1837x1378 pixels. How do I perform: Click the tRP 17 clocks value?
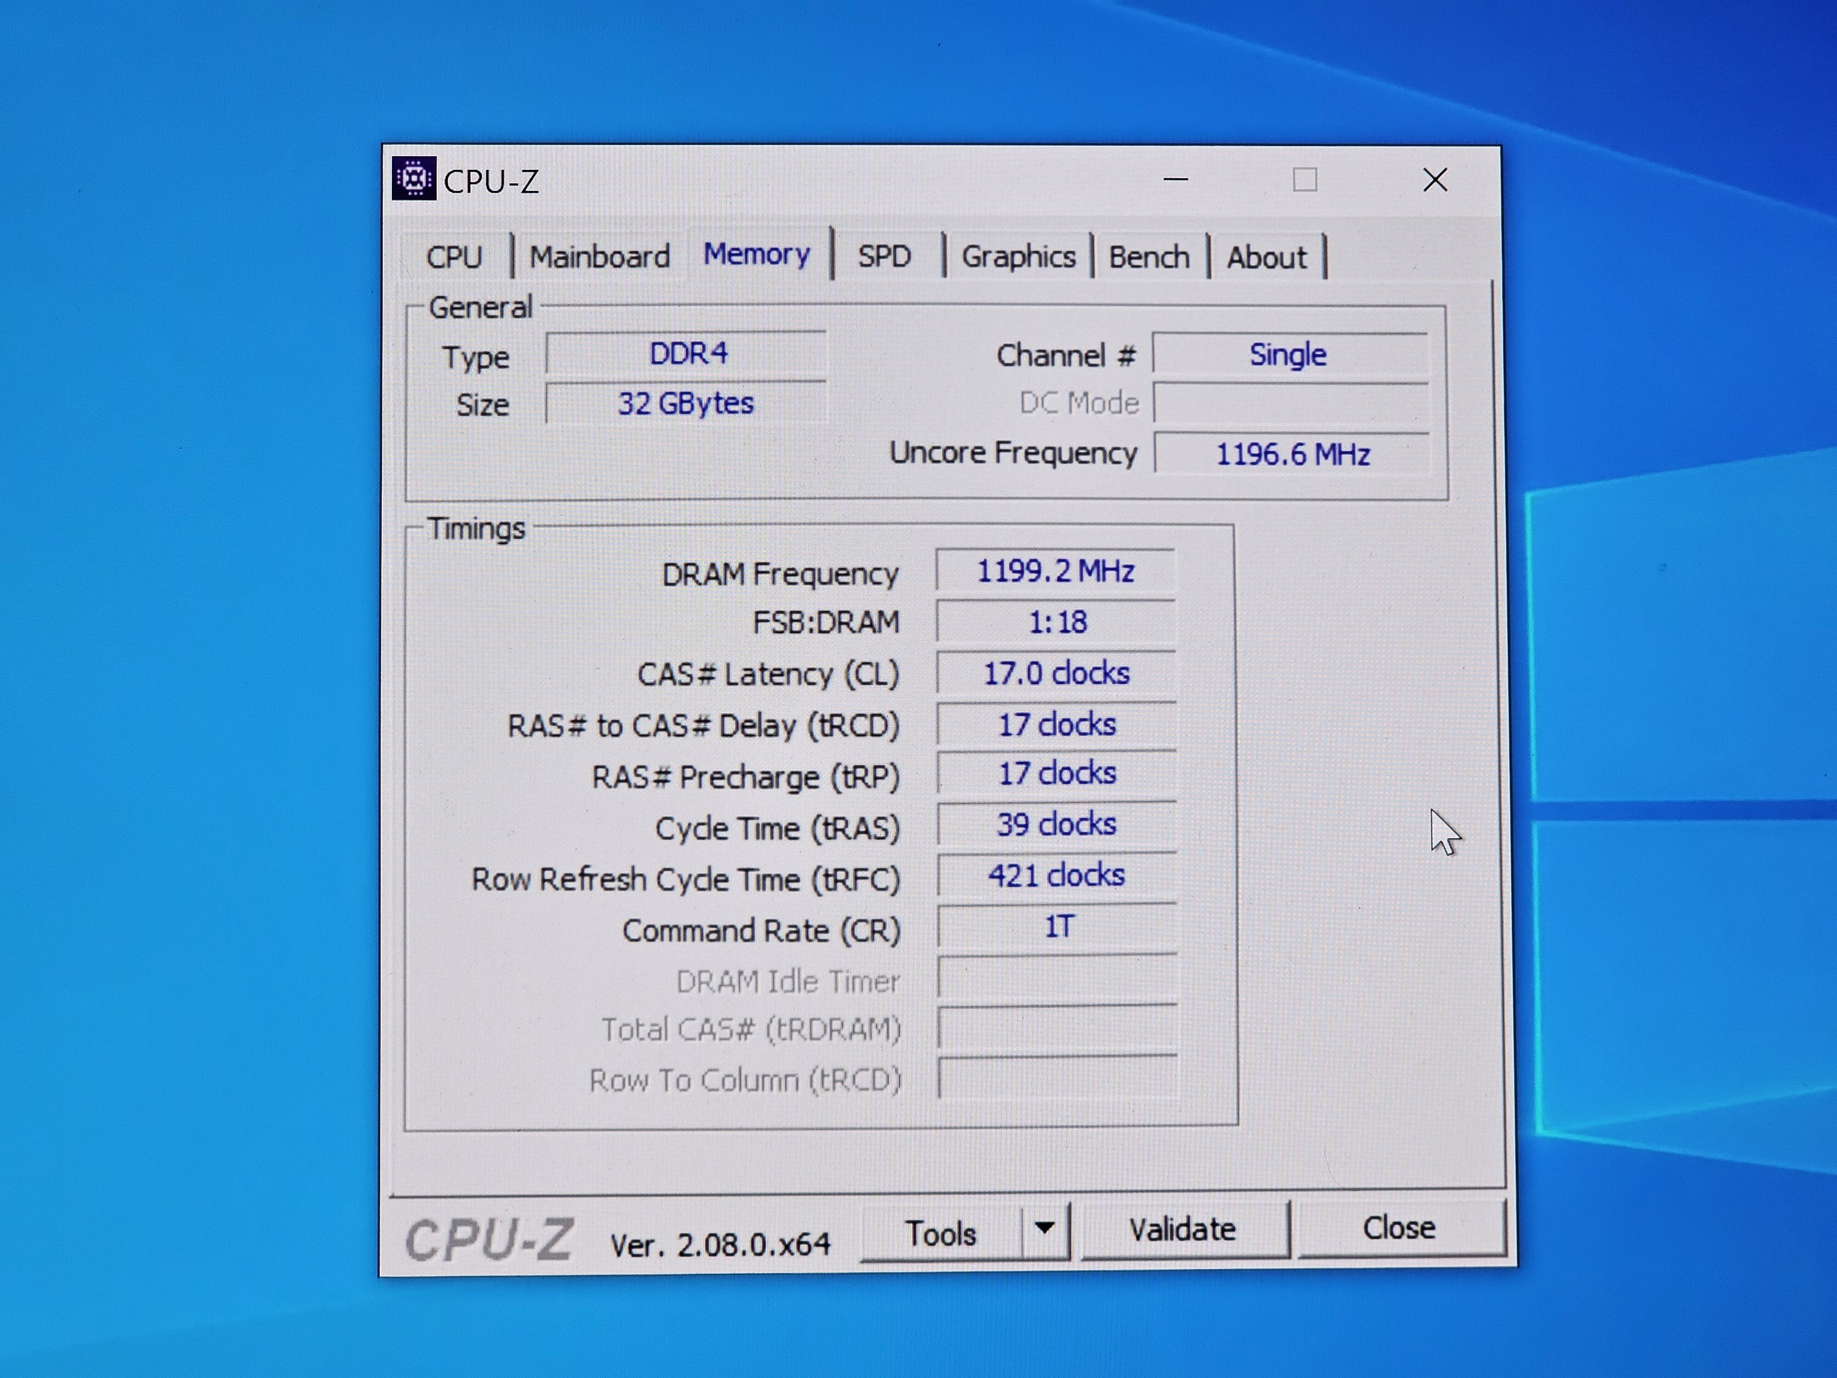[x=1056, y=774]
